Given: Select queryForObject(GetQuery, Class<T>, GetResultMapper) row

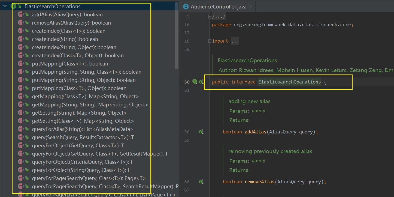Looking at the screenshot, I should click(100, 154).
